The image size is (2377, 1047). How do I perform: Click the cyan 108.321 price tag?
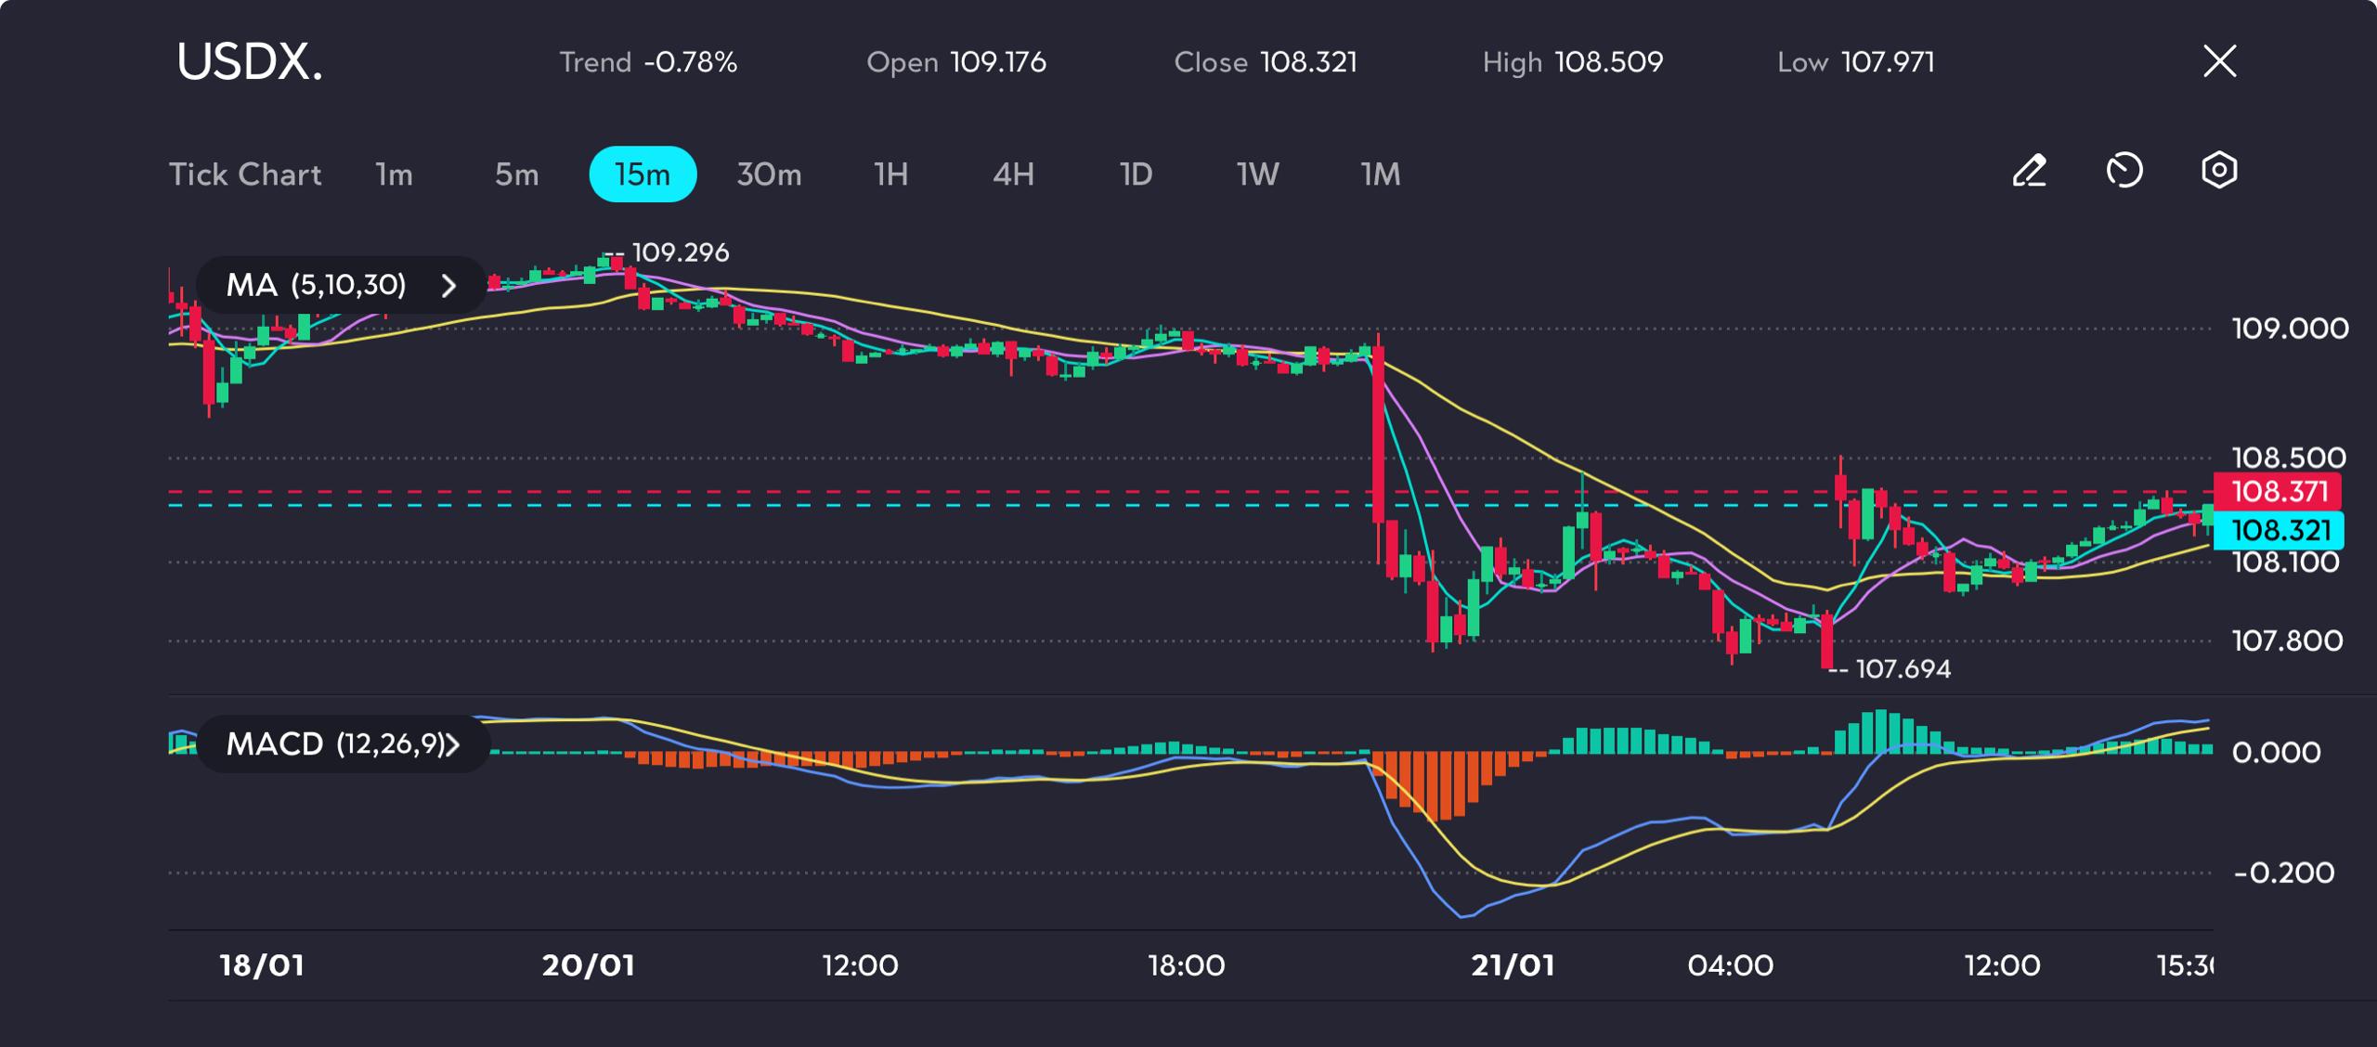2279,530
